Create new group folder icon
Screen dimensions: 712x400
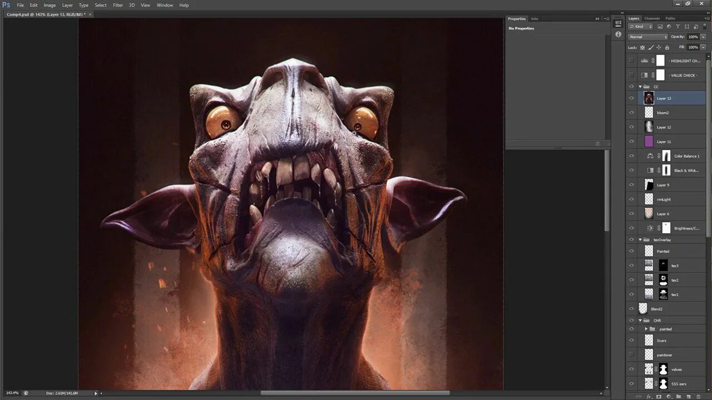679,397
